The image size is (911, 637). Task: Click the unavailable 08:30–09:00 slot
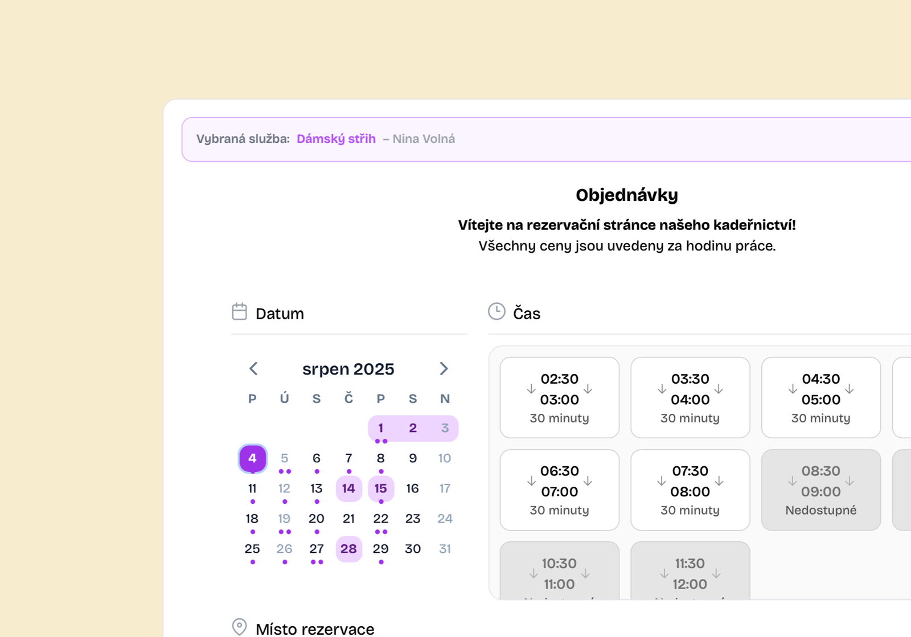click(x=820, y=490)
